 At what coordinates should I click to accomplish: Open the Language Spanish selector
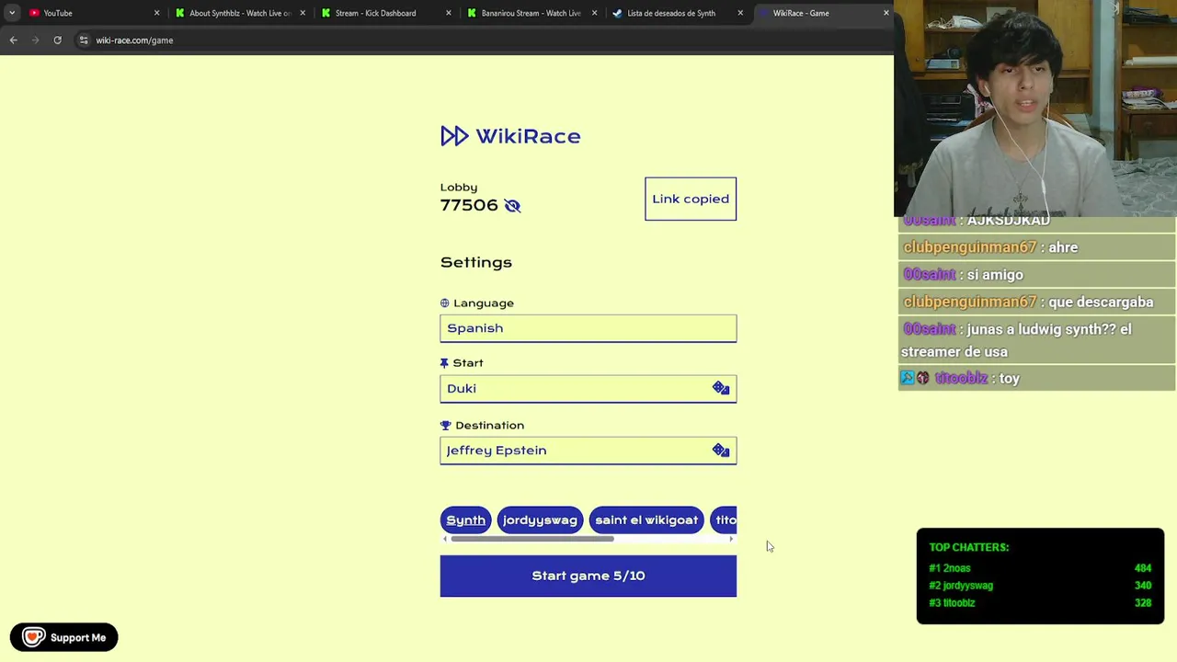point(588,328)
